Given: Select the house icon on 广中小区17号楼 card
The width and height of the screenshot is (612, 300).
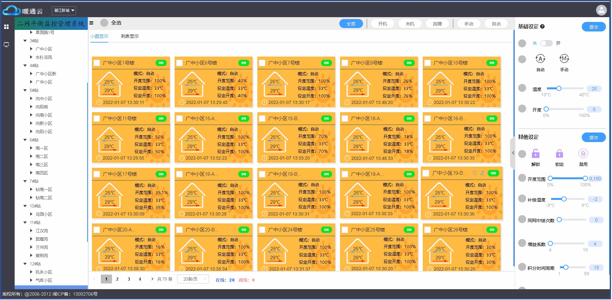Looking at the screenshot, I should 109,195.
